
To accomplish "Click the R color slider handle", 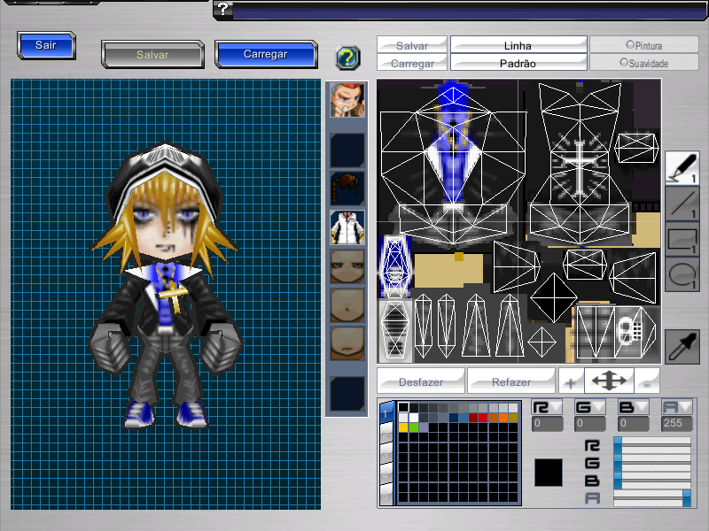I will coord(618,446).
